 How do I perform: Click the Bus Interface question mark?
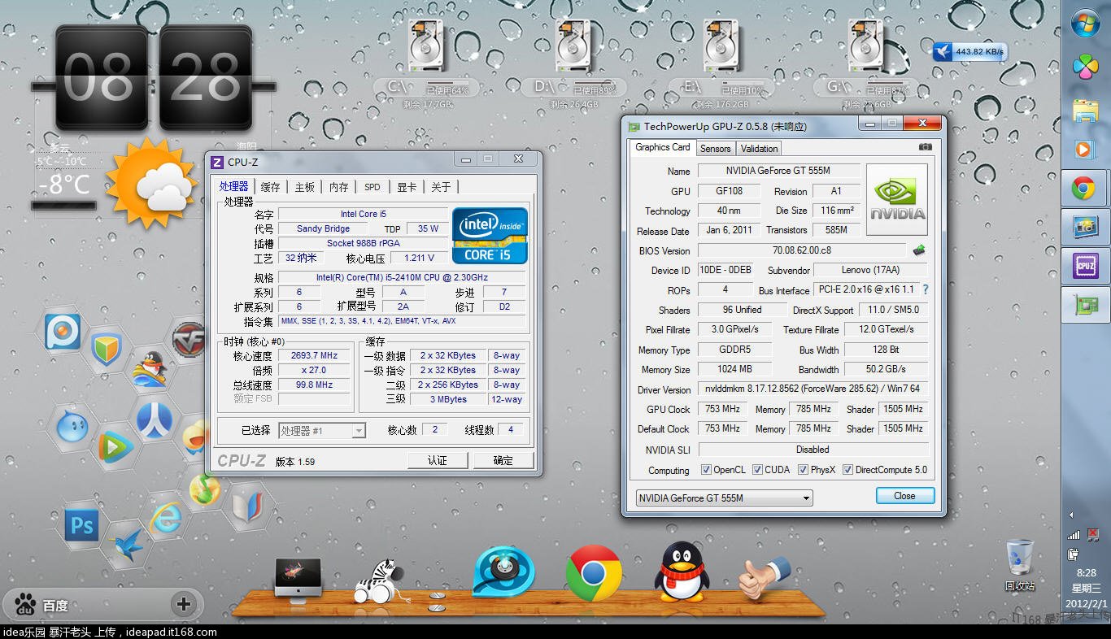(x=925, y=289)
